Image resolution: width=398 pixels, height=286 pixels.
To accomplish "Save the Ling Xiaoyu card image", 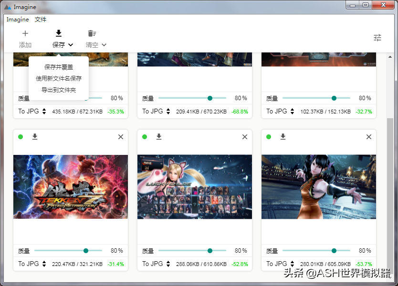I will pyautogui.click(x=283, y=137).
